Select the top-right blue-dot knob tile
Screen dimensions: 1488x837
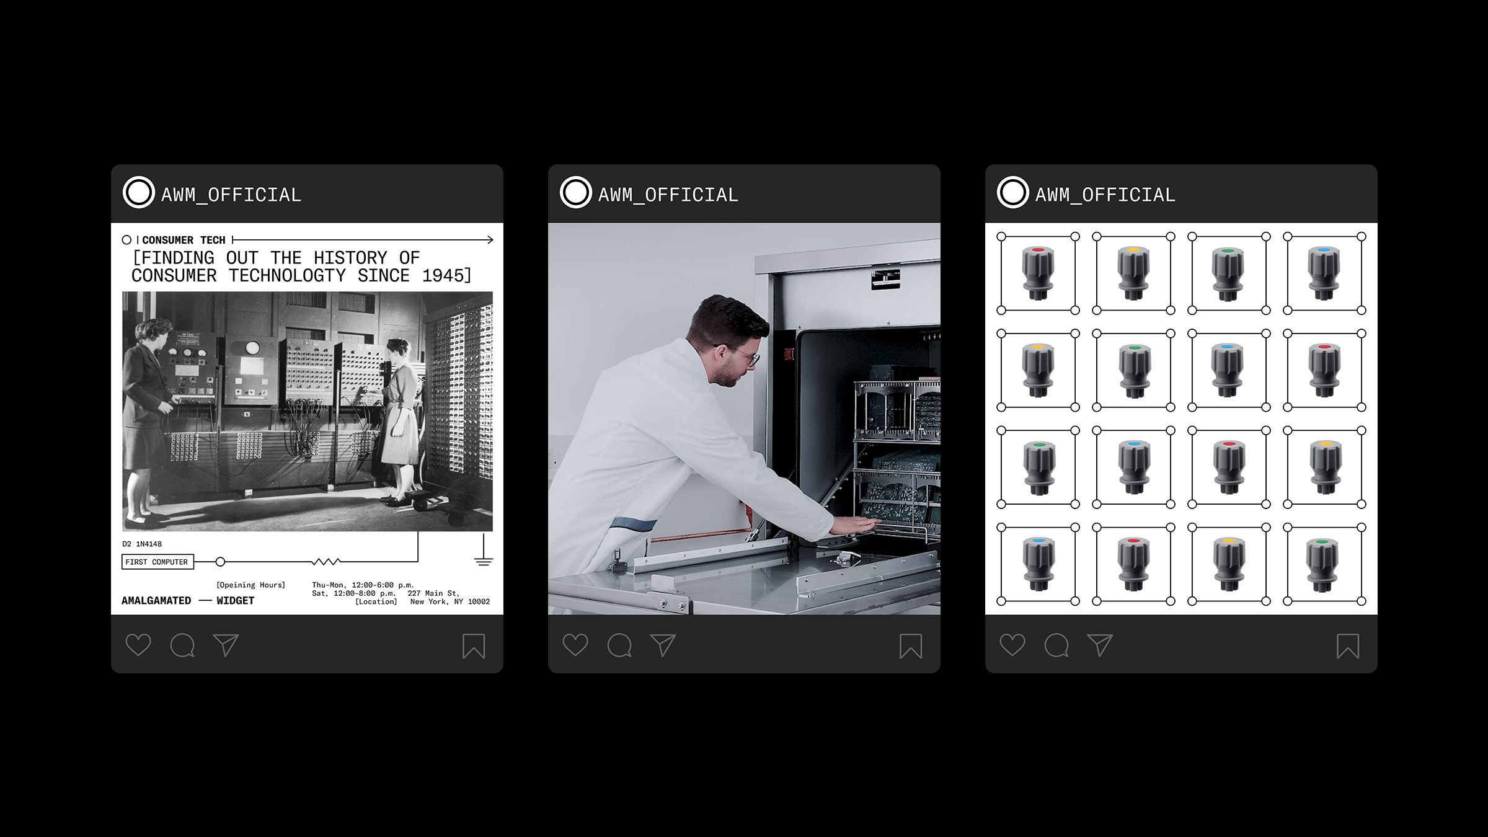tap(1324, 273)
